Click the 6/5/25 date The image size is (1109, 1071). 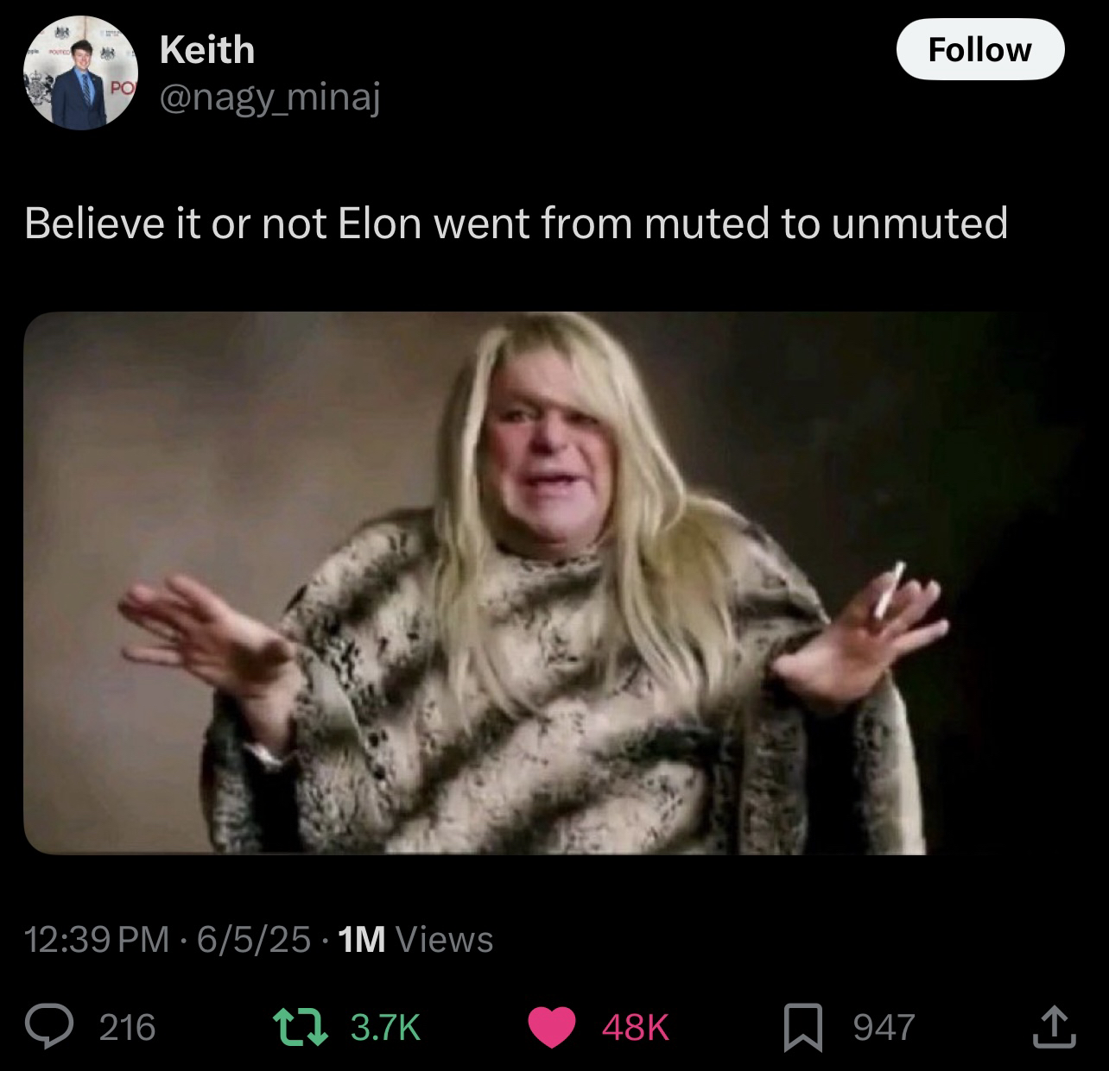click(x=253, y=939)
